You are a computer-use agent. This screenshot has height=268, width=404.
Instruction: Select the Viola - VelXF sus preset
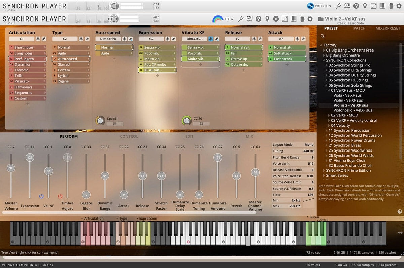coord(347,95)
